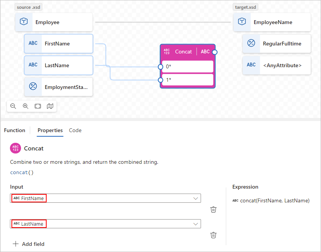Click Add field button
This screenshot has width=321, height=252.
[x=28, y=244]
